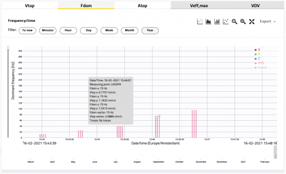Open the Atop tab
This screenshot has width=286, height=174.
click(x=143, y=6)
